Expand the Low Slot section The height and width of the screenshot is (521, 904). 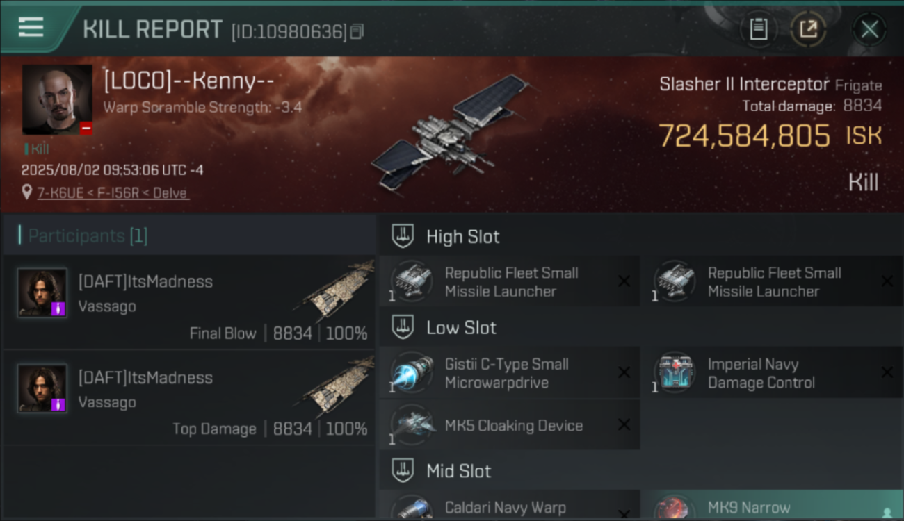point(640,327)
